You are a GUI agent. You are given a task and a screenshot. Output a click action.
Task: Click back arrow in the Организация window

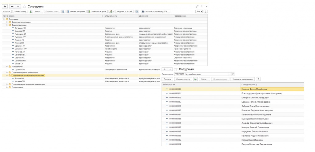(x=165, y=69)
